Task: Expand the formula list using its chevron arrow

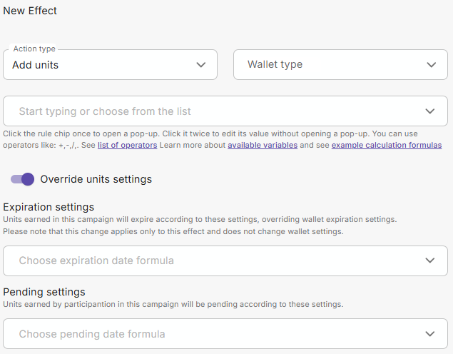Action: click(429, 111)
